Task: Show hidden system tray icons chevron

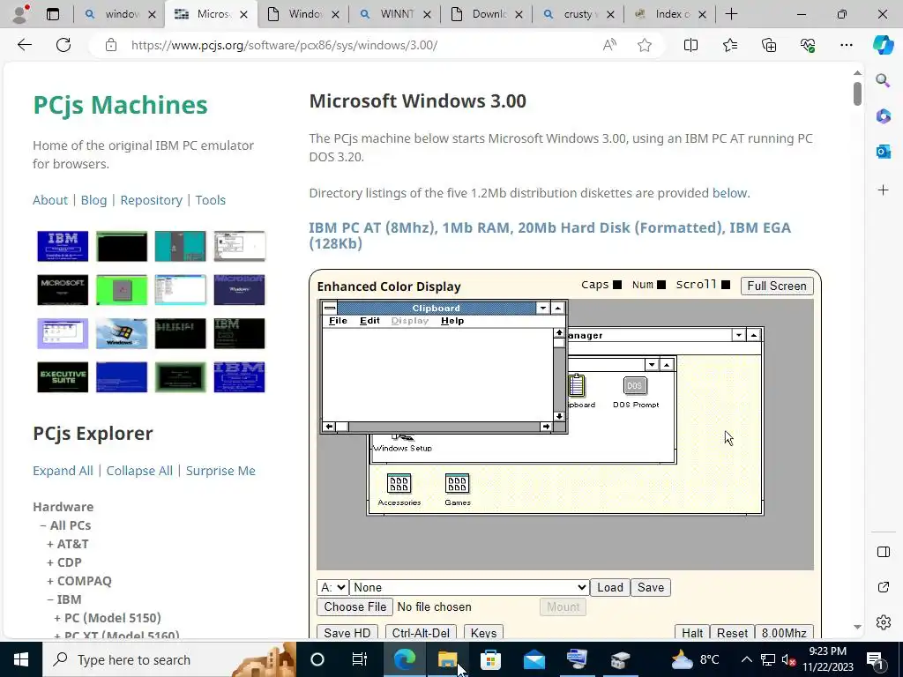Action: 746,659
